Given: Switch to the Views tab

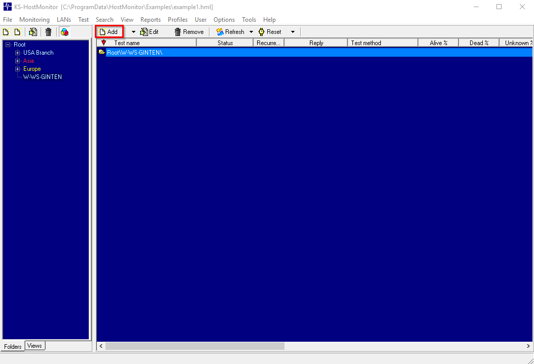Looking at the screenshot, I should [x=34, y=346].
